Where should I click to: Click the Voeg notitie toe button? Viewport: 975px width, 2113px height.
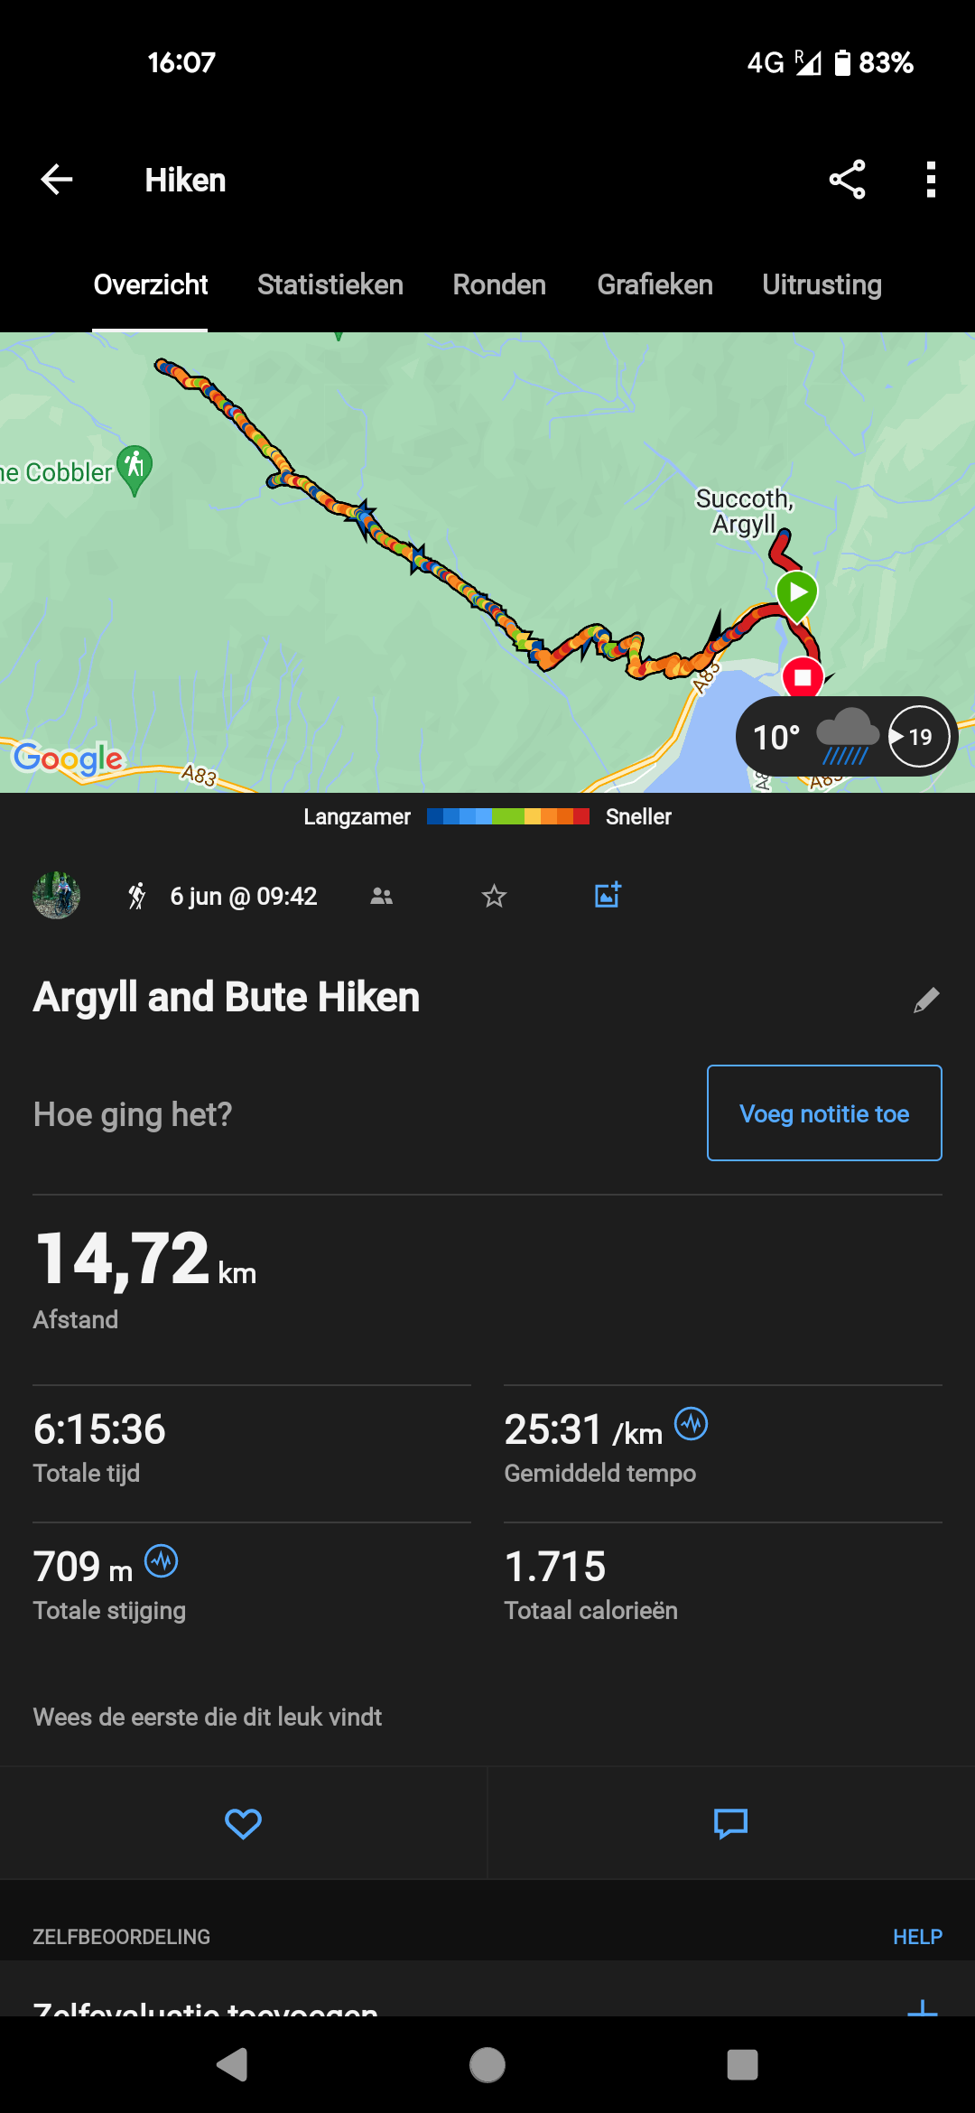824,1113
